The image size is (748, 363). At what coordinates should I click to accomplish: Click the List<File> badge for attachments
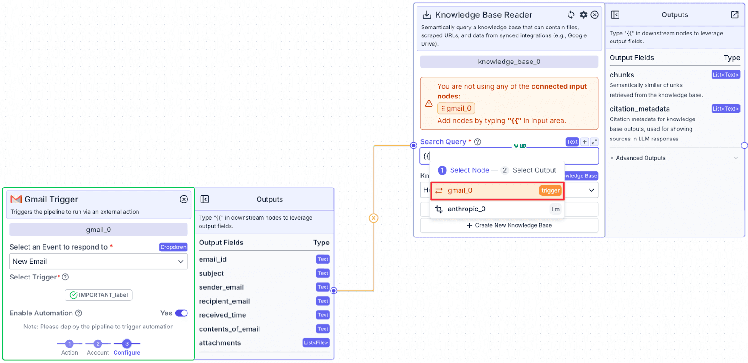click(316, 342)
